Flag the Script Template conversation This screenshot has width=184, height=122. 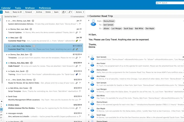click(80, 91)
